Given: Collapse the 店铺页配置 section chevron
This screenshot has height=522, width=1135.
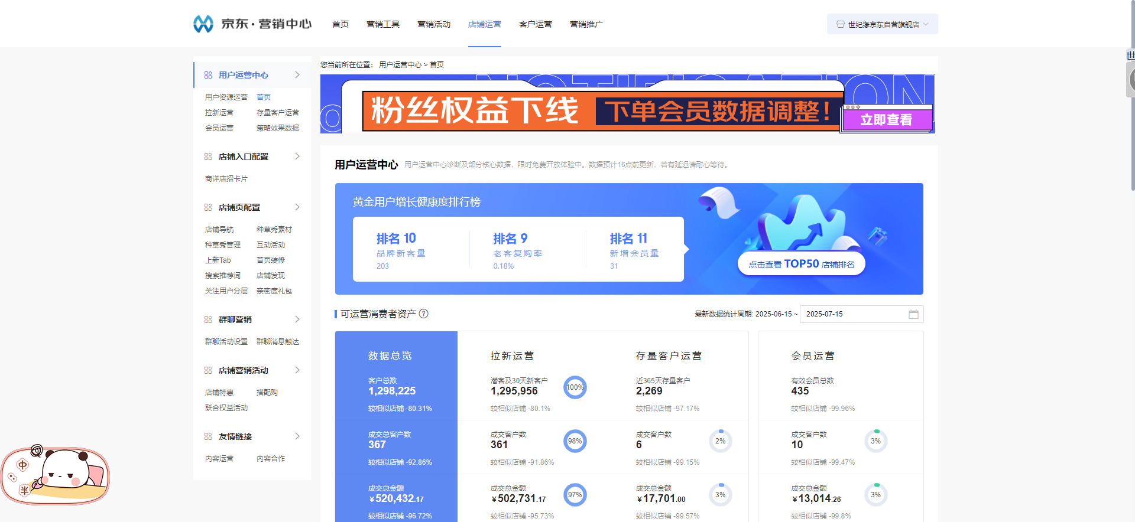Looking at the screenshot, I should (297, 207).
